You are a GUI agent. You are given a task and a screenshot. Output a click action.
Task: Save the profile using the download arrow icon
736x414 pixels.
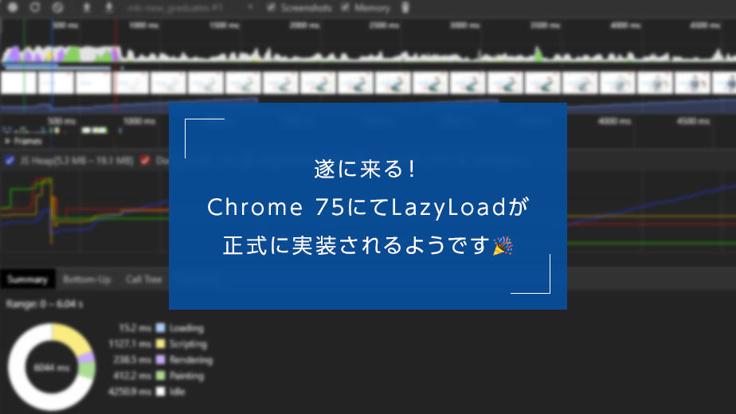109,7
